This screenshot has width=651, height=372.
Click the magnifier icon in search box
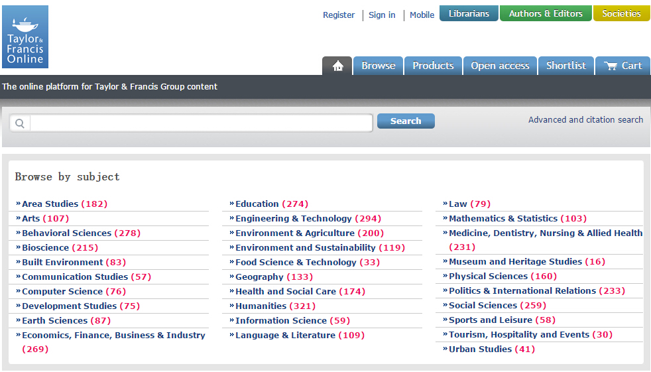click(x=20, y=123)
